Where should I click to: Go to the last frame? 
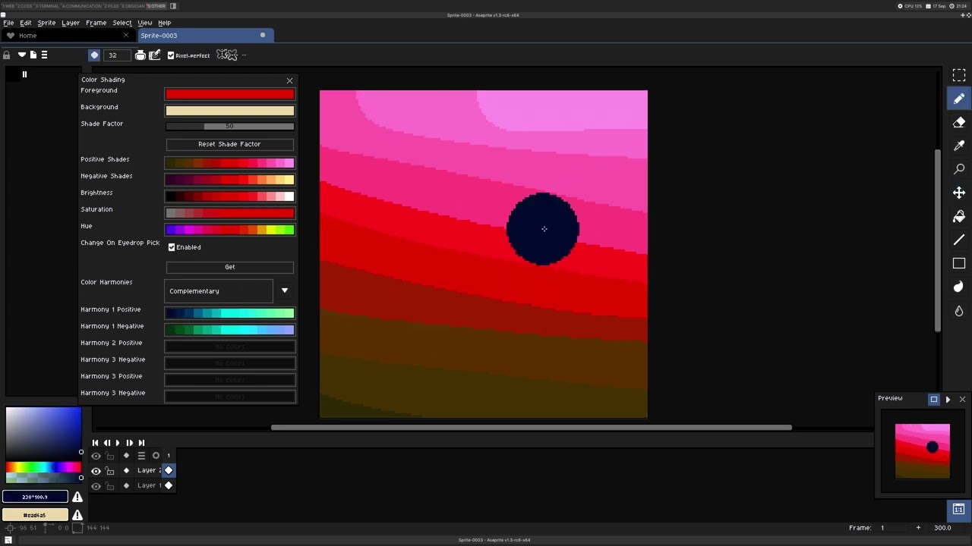(x=141, y=443)
